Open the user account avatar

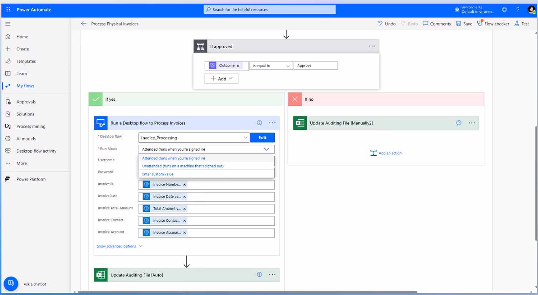(x=531, y=10)
